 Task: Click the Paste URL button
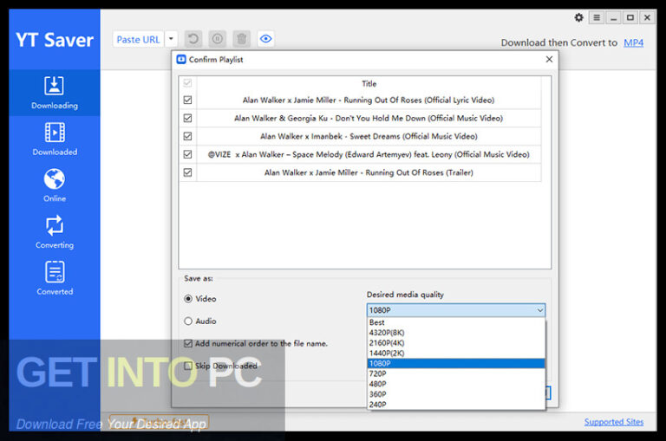(138, 40)
